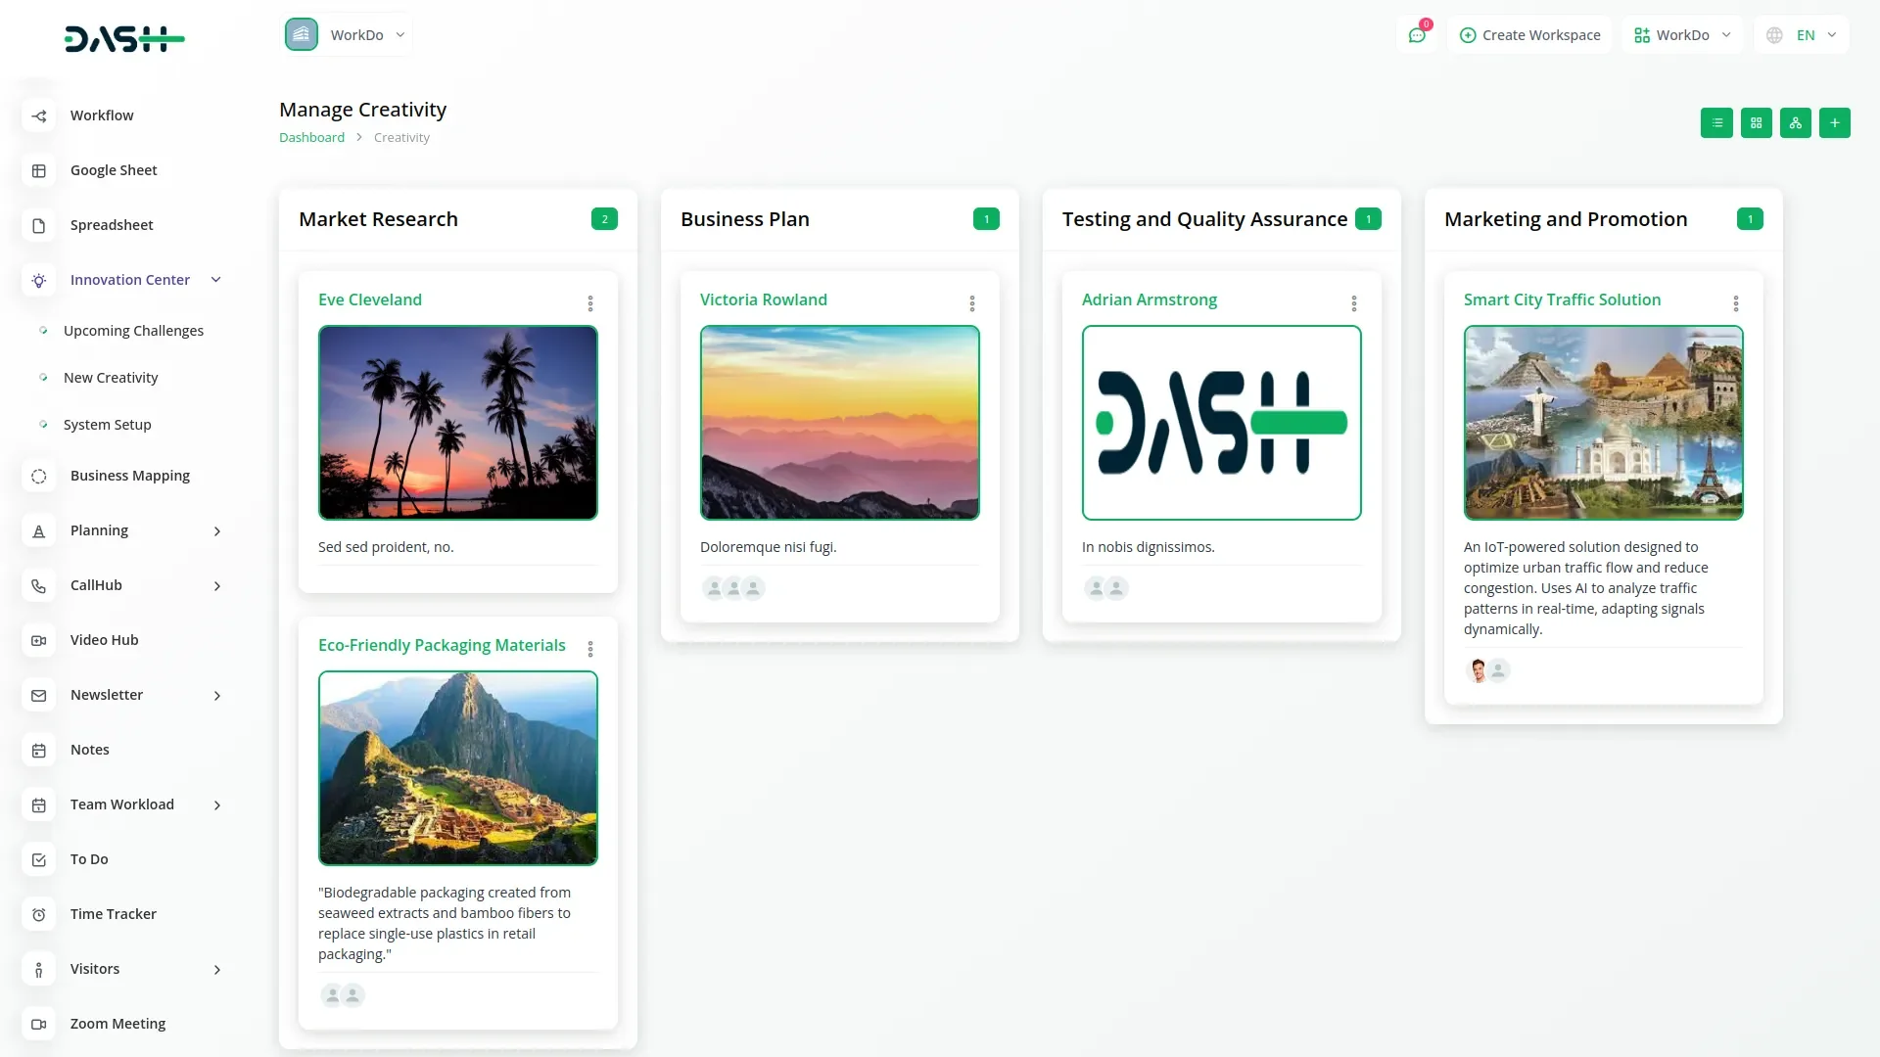This screenshot has width=1880, height=1057.
Task: Select New Creativity submenu item
Action: tap(111, 378)
